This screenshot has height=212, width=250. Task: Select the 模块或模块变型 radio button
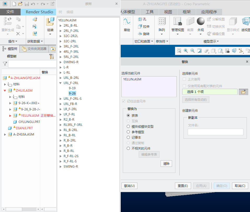[x=128, y=126]
